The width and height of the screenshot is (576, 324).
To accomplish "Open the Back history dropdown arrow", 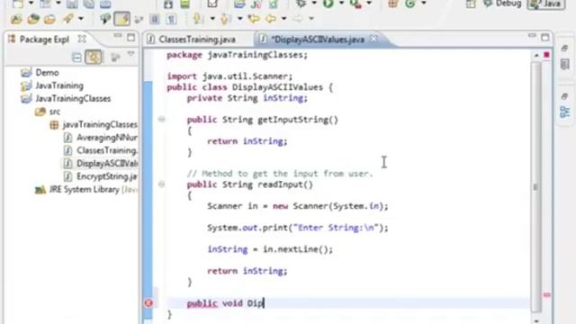I will (284, 18).
